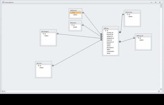Click the key icon in tblCategory table

[43, 34]
